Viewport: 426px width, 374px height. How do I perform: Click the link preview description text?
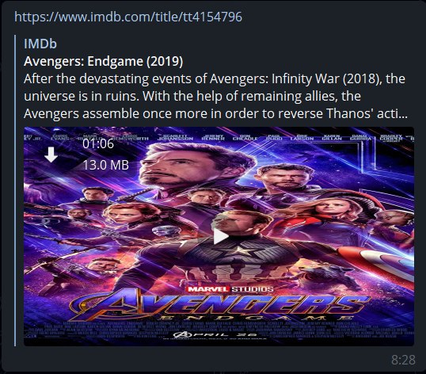[215, 96]
